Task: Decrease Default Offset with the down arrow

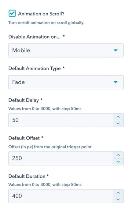Action: tap(118, 162)
